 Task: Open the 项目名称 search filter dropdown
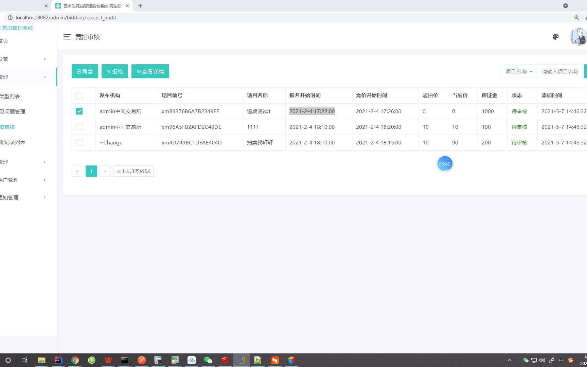click(x=518, y=71)
